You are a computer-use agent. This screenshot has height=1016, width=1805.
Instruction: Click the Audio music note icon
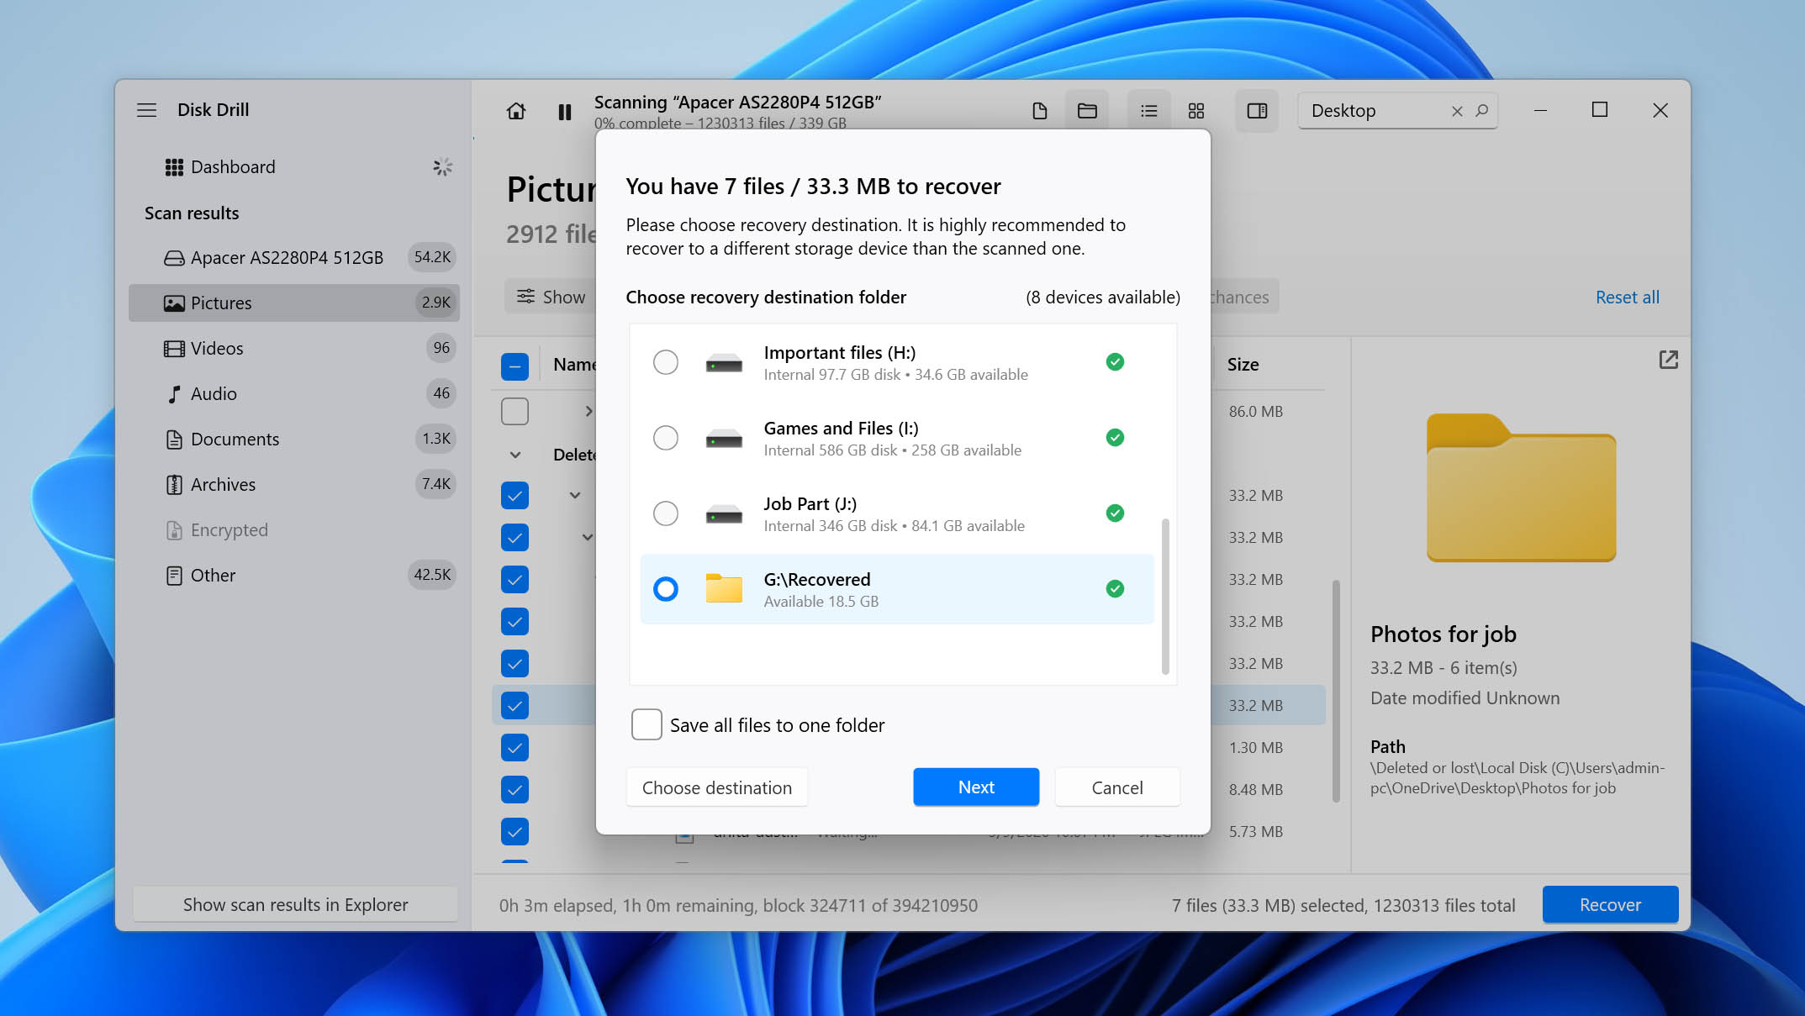point(174,394)
